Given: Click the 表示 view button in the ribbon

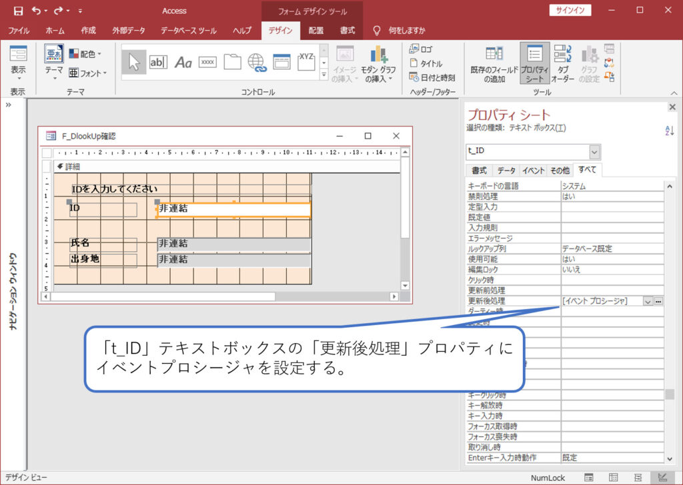Looking at the screenshot, I should click(18, 63).
